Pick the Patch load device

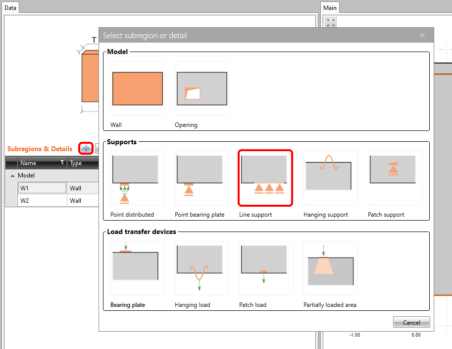pyautogui.click(x=265, y=268)
